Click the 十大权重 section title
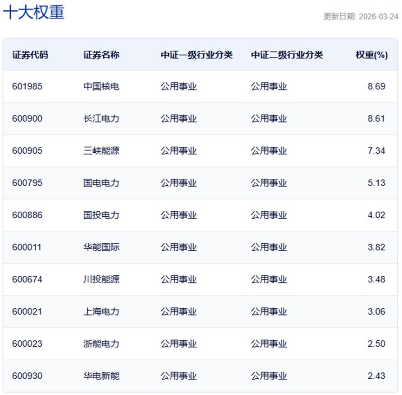The image size is (402, 395). 33,13
